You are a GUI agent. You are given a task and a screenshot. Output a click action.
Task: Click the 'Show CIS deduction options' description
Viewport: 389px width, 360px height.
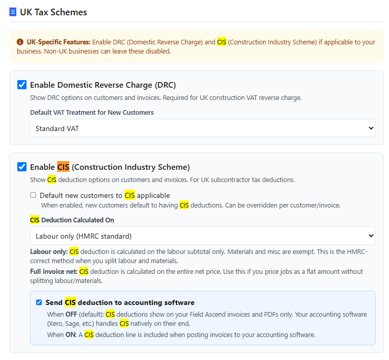click(163, 179)
